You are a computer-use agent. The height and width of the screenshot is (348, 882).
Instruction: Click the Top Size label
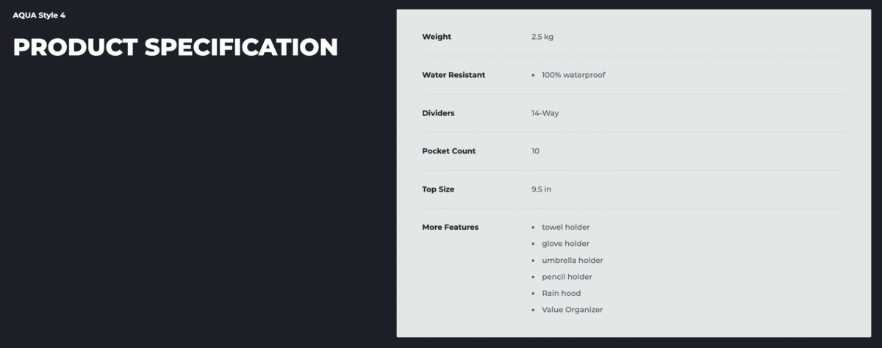[438, 189]
